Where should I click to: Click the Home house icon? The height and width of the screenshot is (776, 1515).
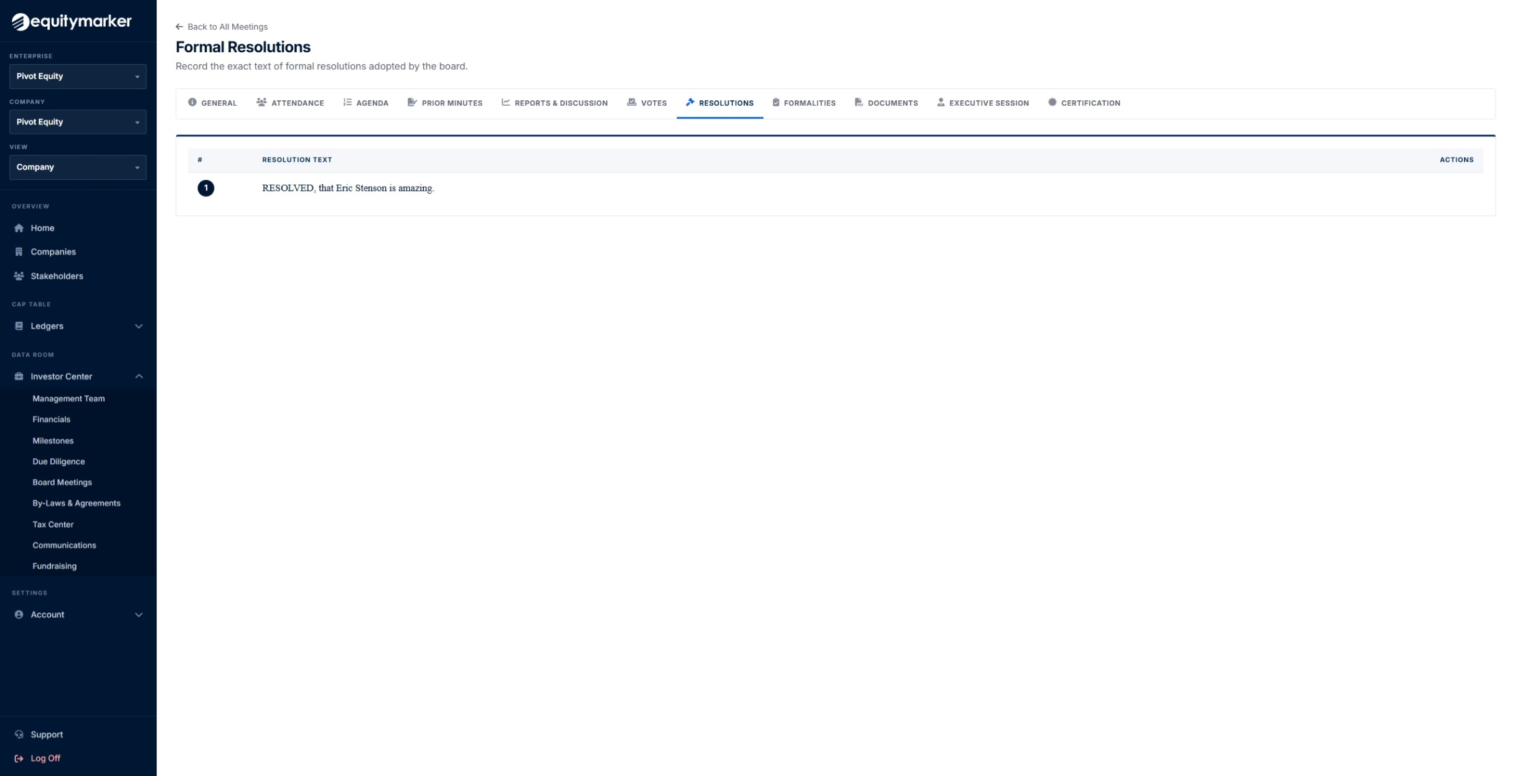click(x=19, y=228)
